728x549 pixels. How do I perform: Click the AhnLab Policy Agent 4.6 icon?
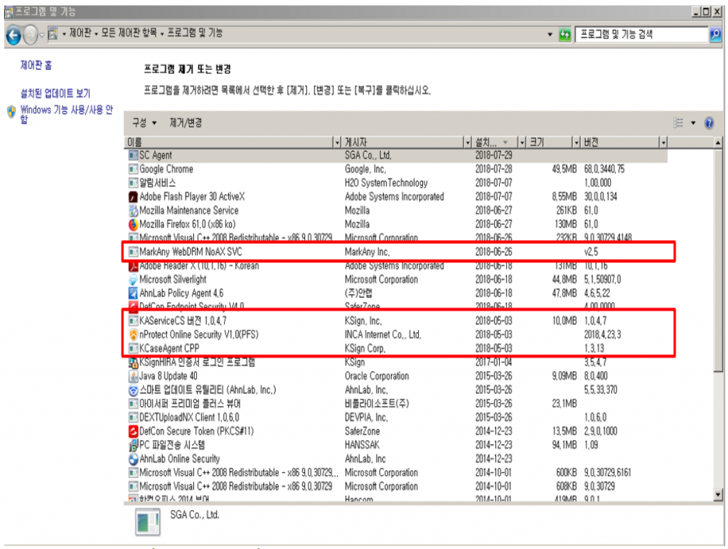(133, 293)
